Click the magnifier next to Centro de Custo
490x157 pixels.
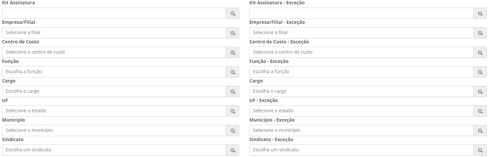pyautogui.click(x=233, y=53)
